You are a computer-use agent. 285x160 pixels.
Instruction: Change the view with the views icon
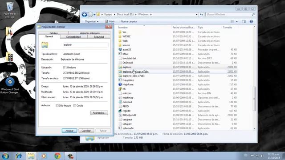coord(232,21)
